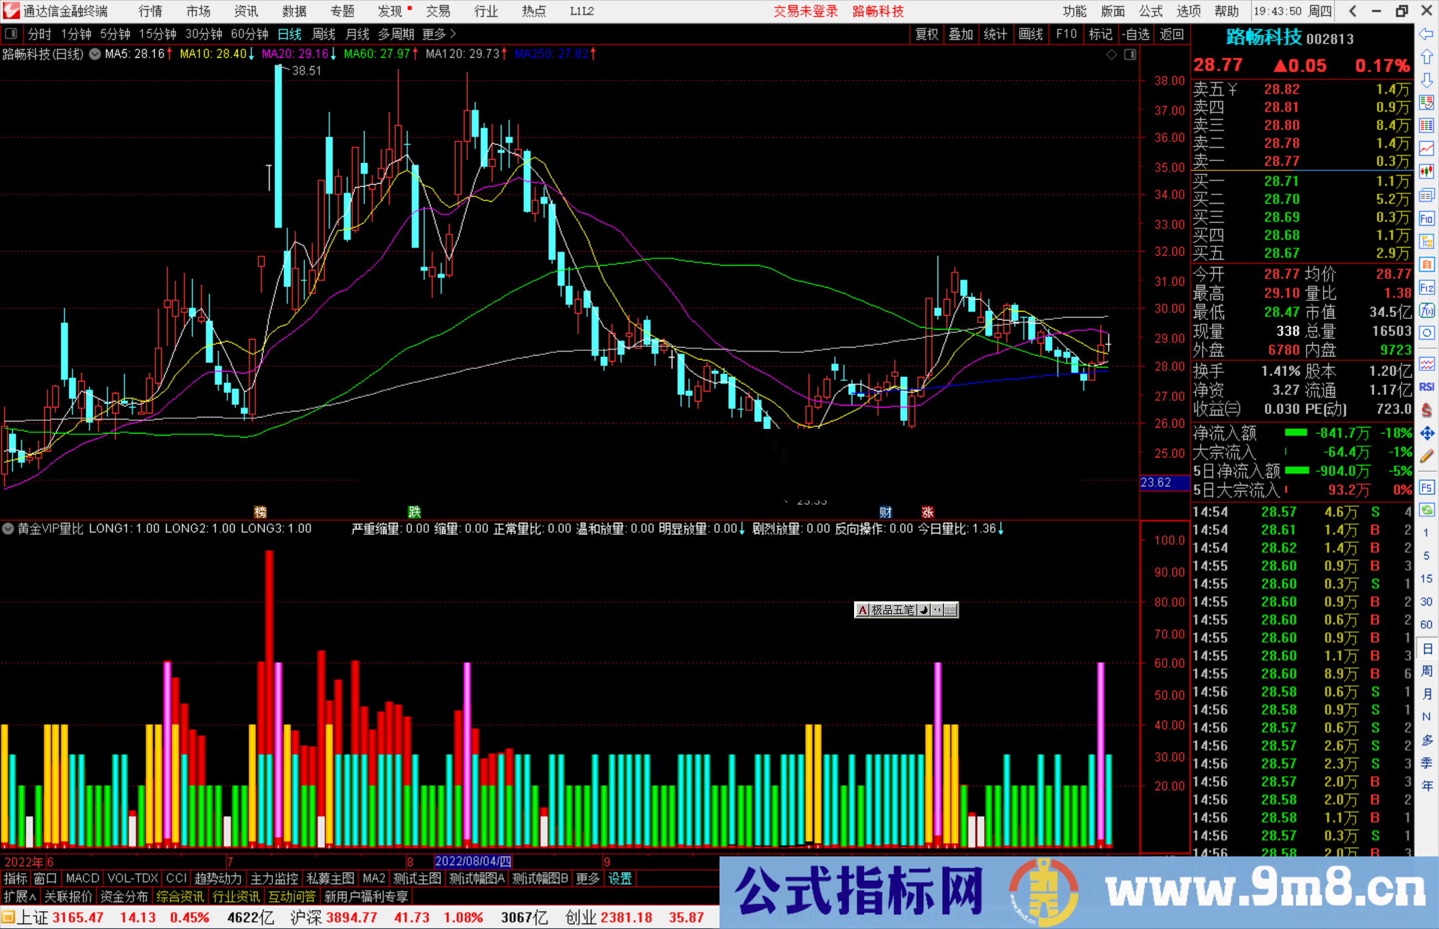This screenshot has height=929, width=1439.
Task: Toggle the 多 multi-period button in sidebar
Action: point(1426,740)
